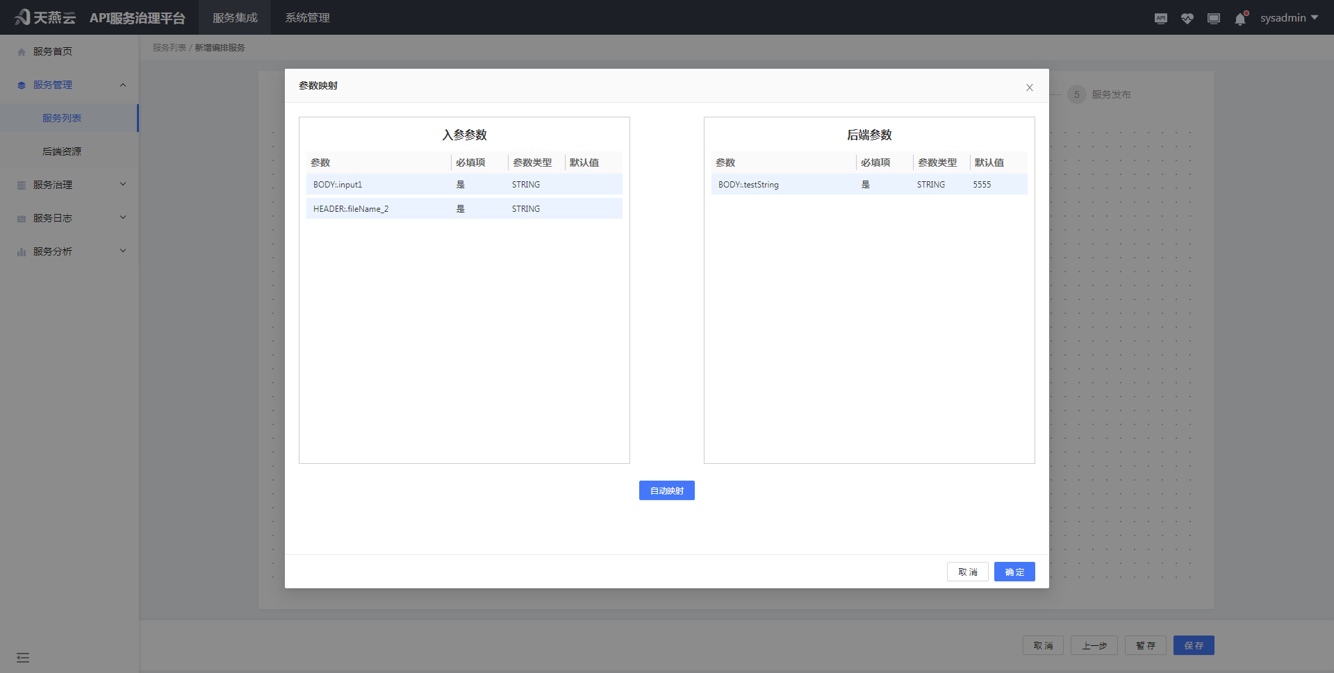Click the monitor screen icon in top bar
This screenshot has width=1334, height=673.
click(1214, 18)
